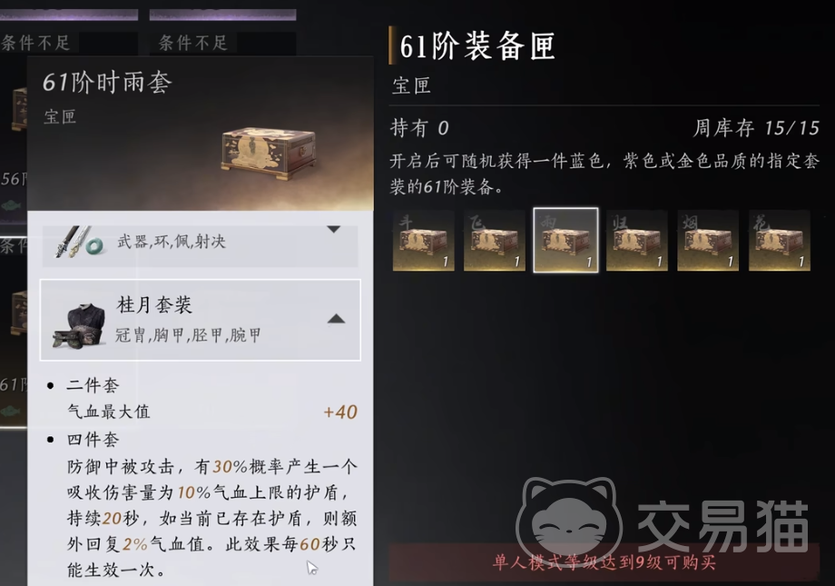Viewport: 835px width, 586px height.
Task: Select the 归 set treasure box
Action: [637, 240]
